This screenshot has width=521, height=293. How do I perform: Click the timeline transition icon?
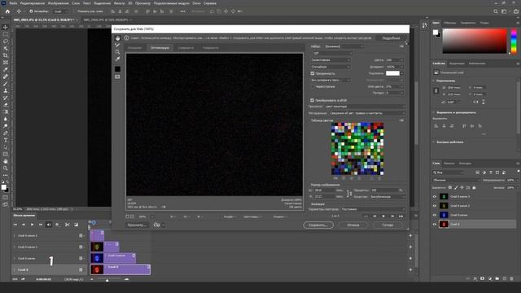[76, 225]
